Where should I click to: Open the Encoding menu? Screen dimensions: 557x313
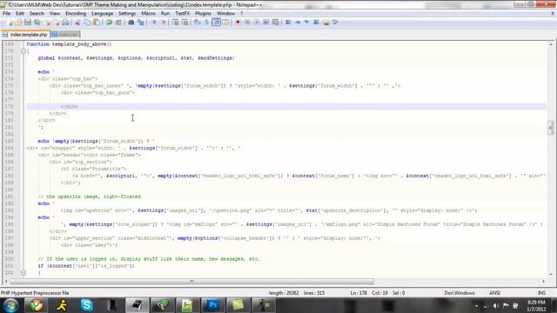point(76,14)
